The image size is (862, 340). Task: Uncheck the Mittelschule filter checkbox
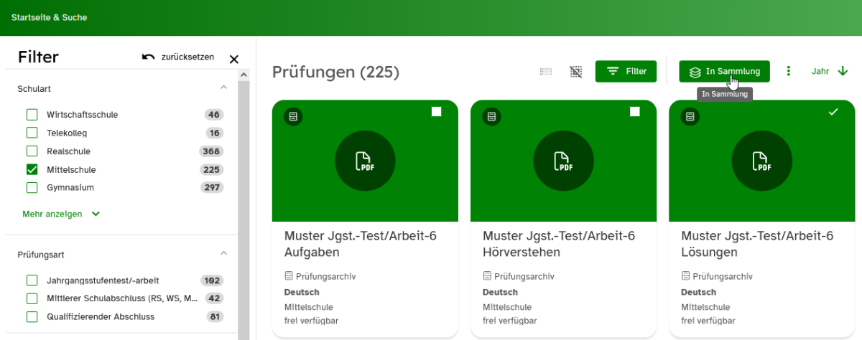click(32, 170)
